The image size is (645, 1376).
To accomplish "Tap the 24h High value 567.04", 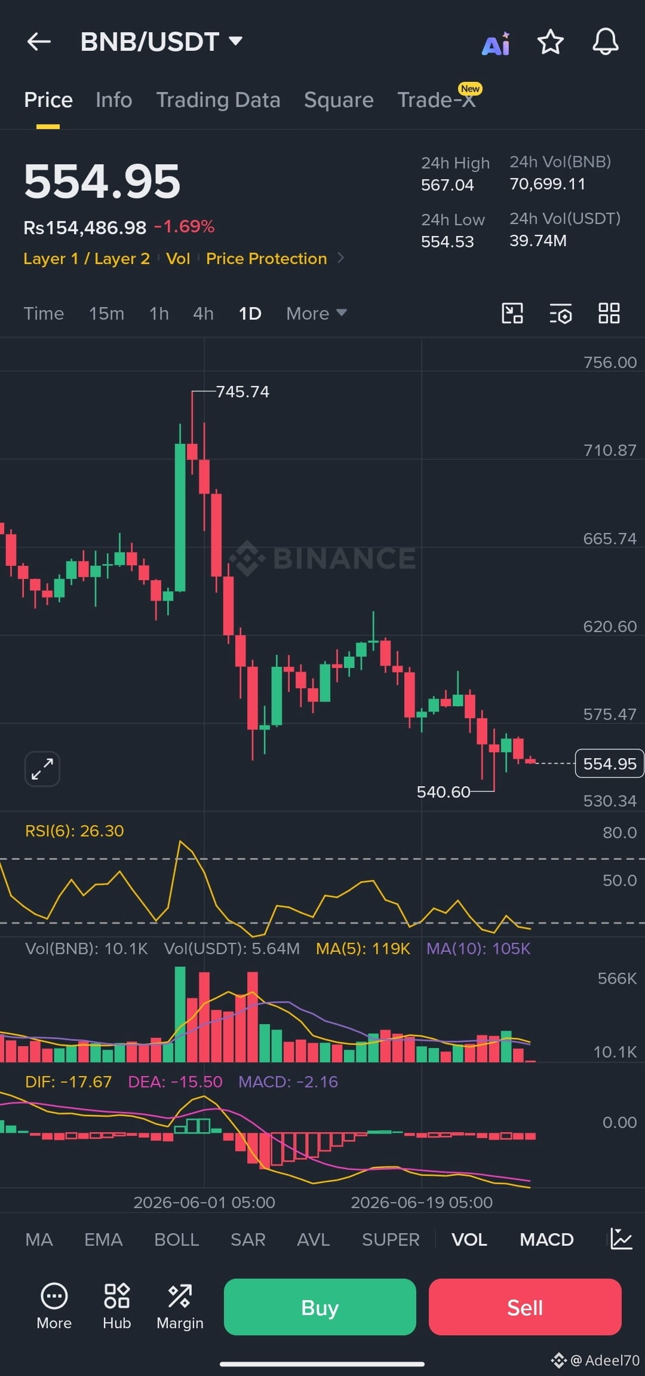I will 447,185.
